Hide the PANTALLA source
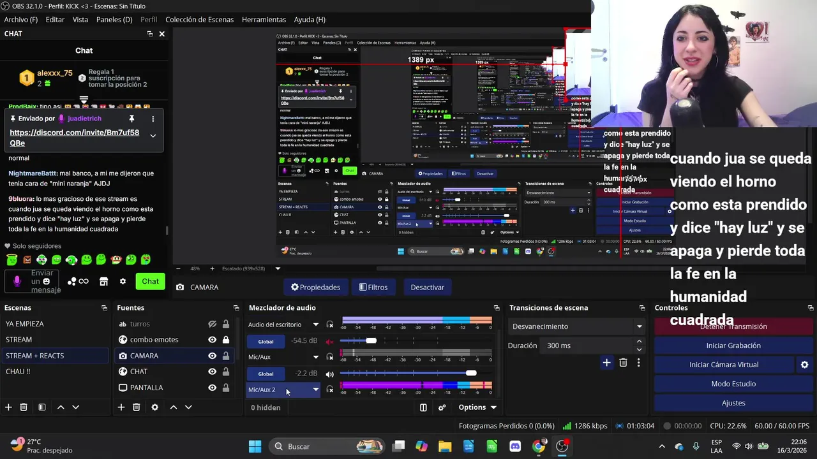The image size is (817, 459). (213, 388)
